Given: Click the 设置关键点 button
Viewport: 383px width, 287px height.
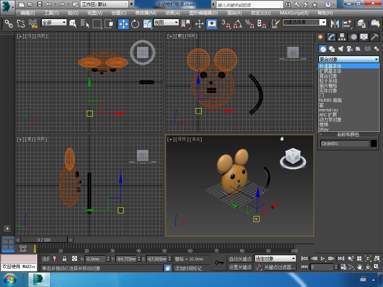Looking at the screenshot, I should 240,267.
